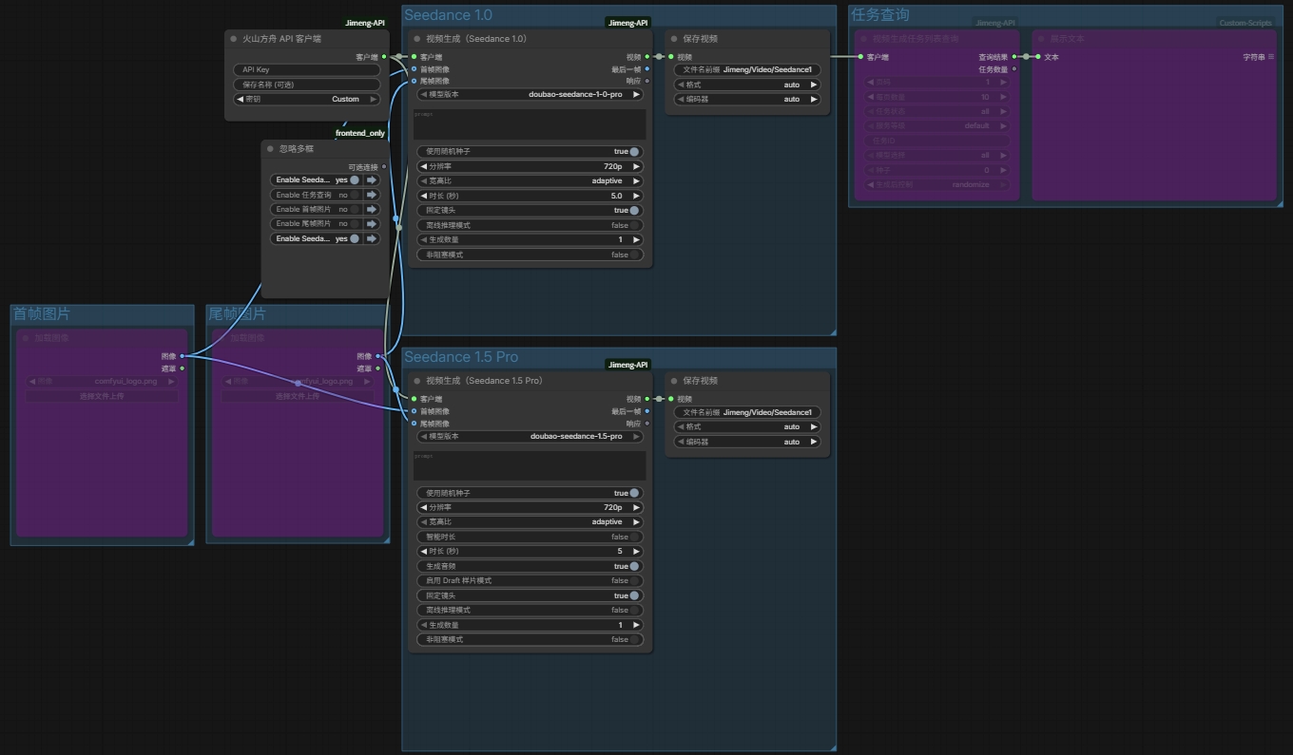1293x755 pixels.
Task: Open the 任务状态 dropdown in the 任务查询 group
Action: pos(936,111)
